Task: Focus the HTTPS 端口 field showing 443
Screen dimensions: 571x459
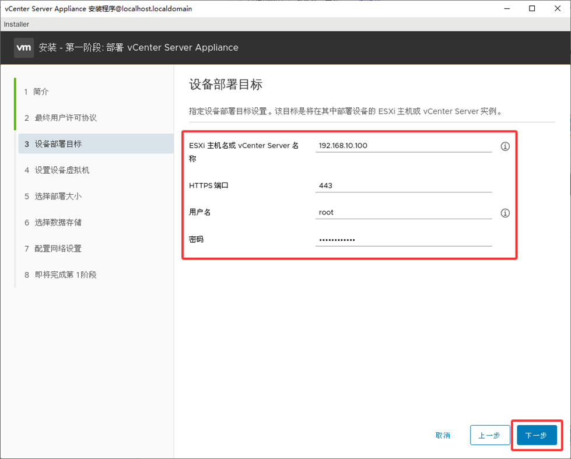Action: point(404,186)
